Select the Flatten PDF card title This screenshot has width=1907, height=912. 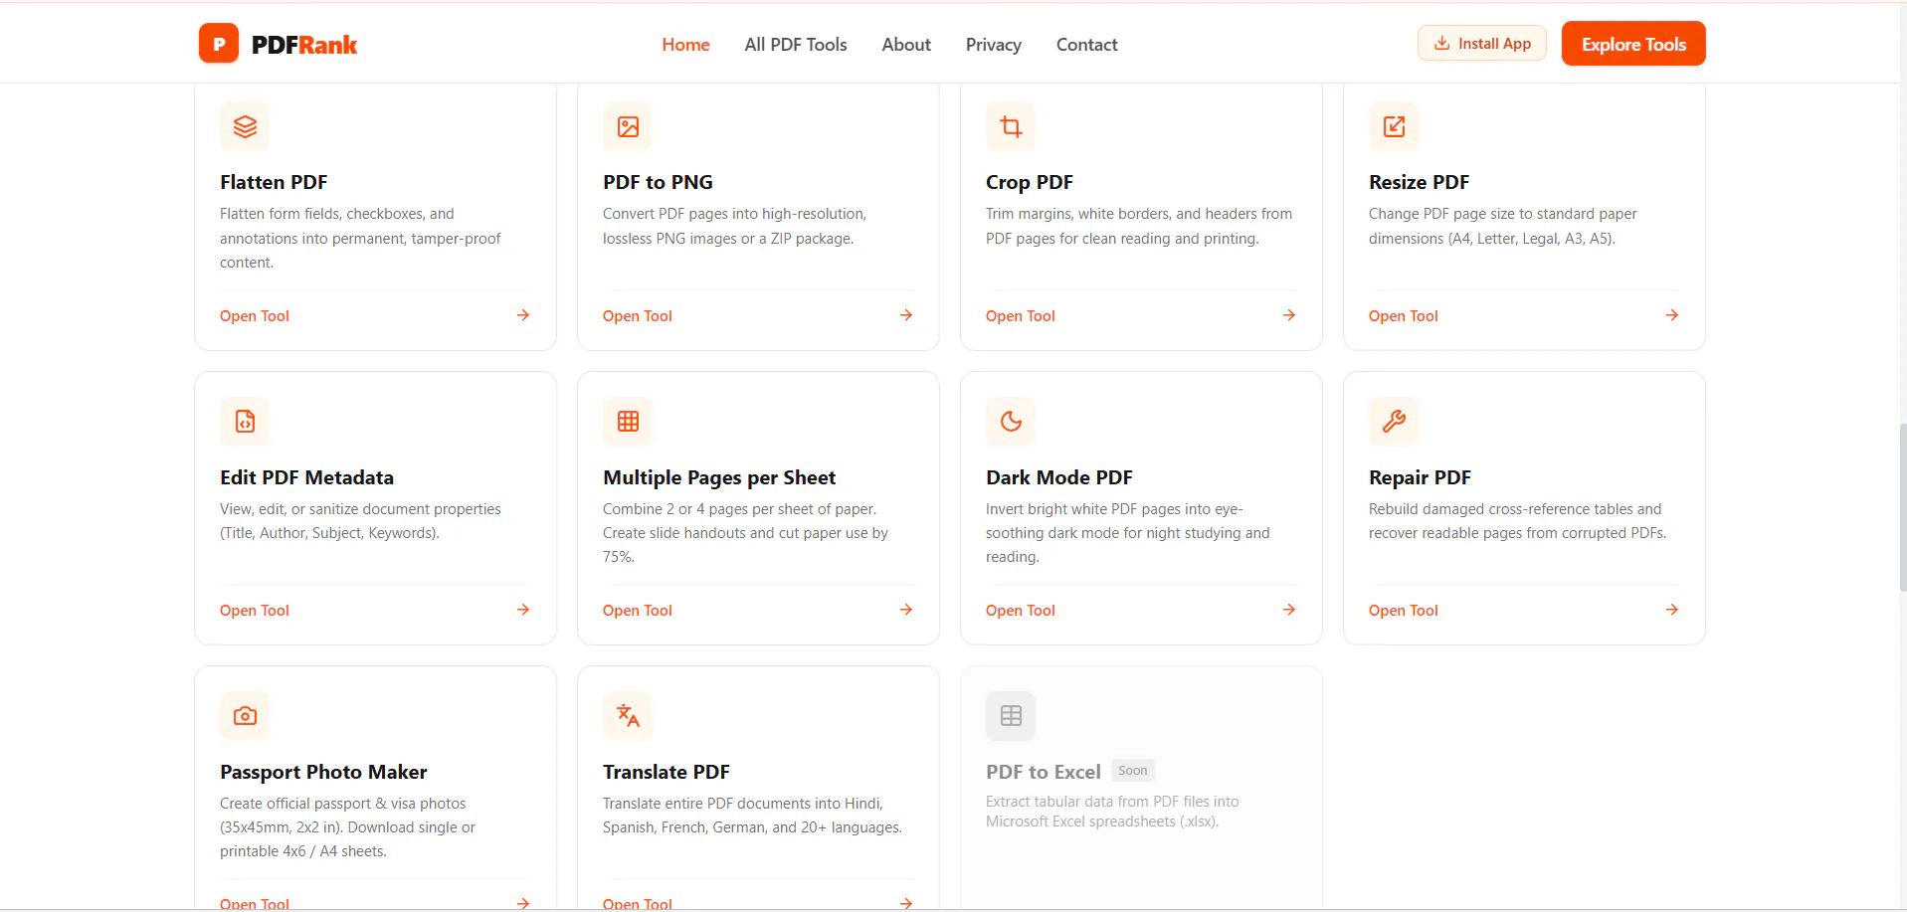274,182
